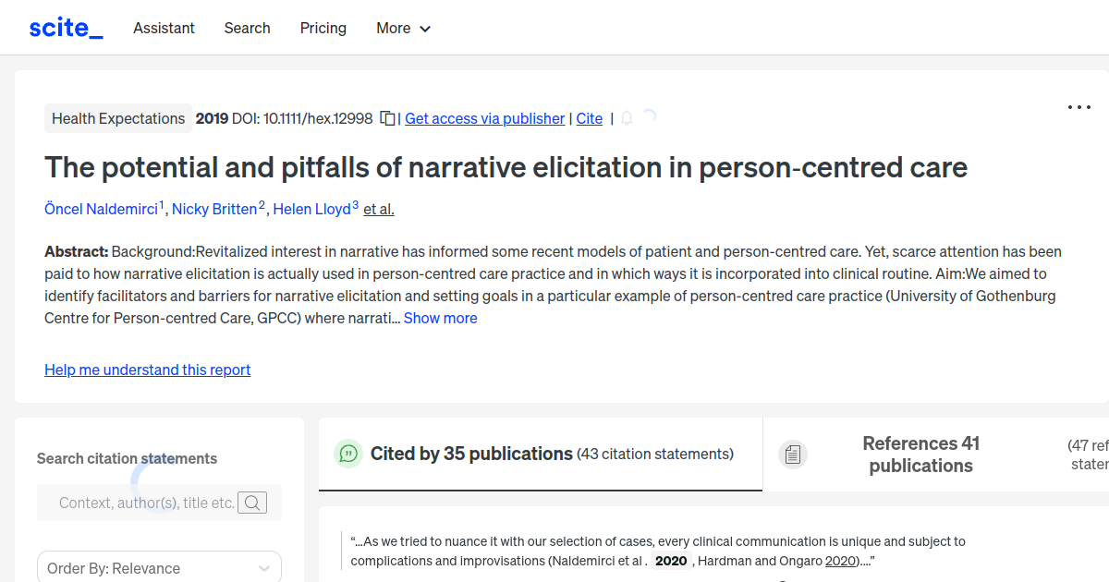Open the Assistant menu item
The width and height of the screenshot is (1109, 582).
pos(164,29)
